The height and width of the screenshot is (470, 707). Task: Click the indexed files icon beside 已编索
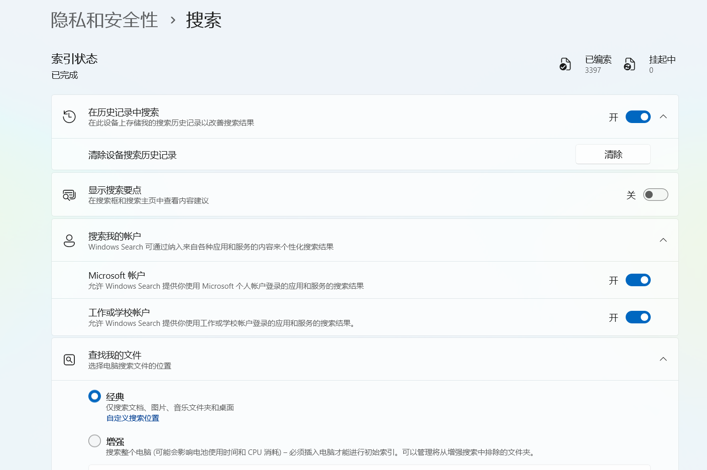point(565,64)
